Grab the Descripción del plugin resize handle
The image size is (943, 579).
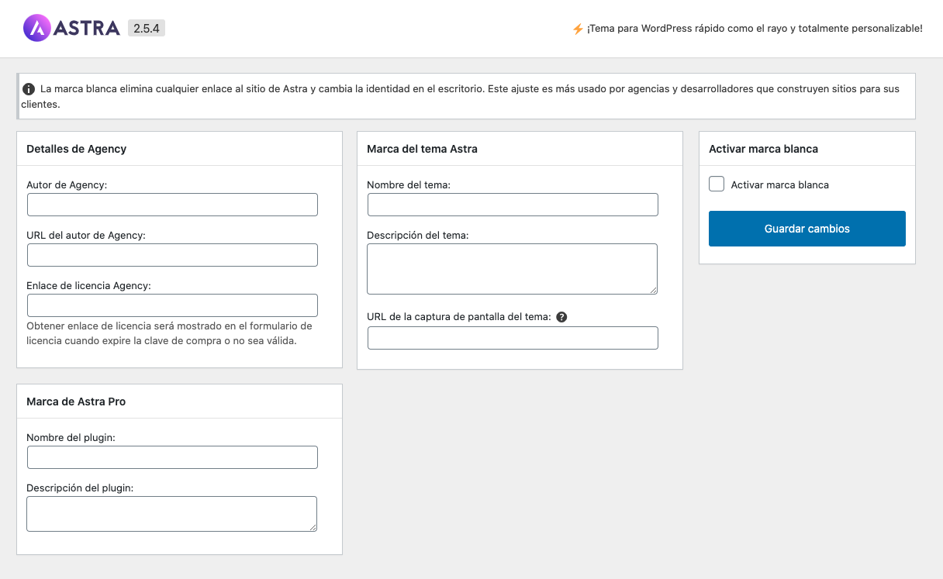pos(313,527)
